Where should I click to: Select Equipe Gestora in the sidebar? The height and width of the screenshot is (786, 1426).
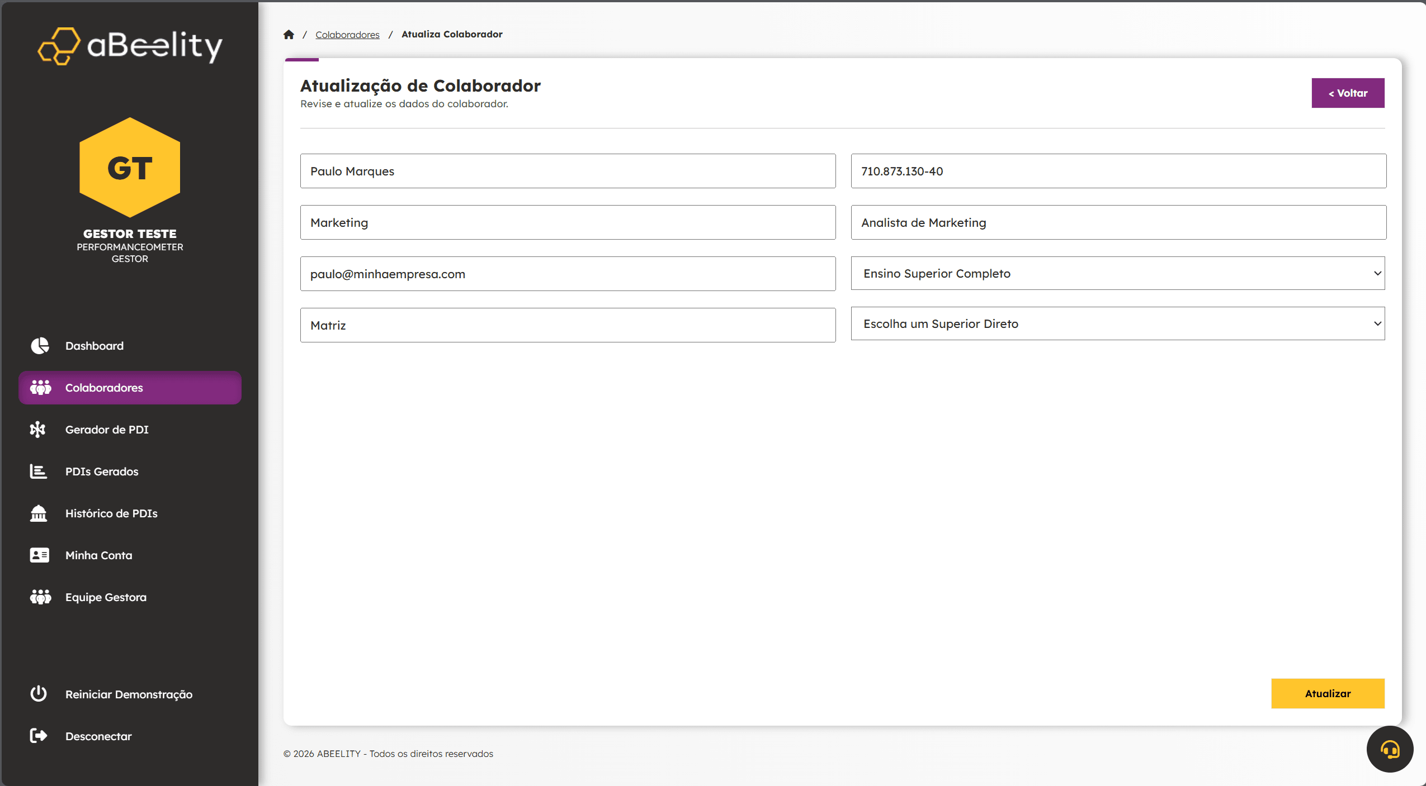pos(106,597)
